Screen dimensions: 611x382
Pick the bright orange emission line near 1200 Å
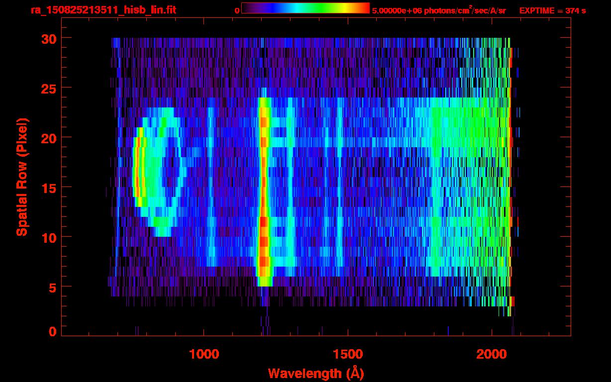pos(264,189)
